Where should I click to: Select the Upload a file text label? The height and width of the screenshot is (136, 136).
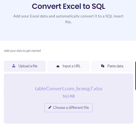click(28, 66)
